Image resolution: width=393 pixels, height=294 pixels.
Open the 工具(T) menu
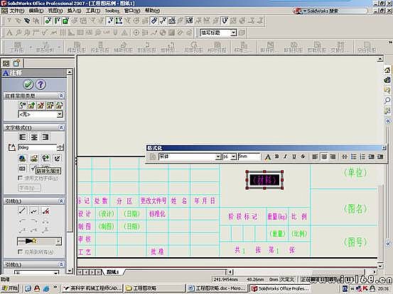tap(93, 11)
